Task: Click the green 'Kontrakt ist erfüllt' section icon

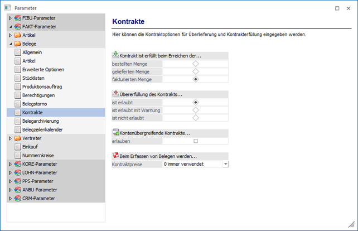Action: (115, 55)
